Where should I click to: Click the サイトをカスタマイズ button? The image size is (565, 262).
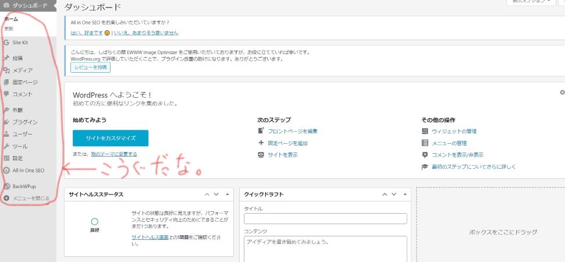111,138
